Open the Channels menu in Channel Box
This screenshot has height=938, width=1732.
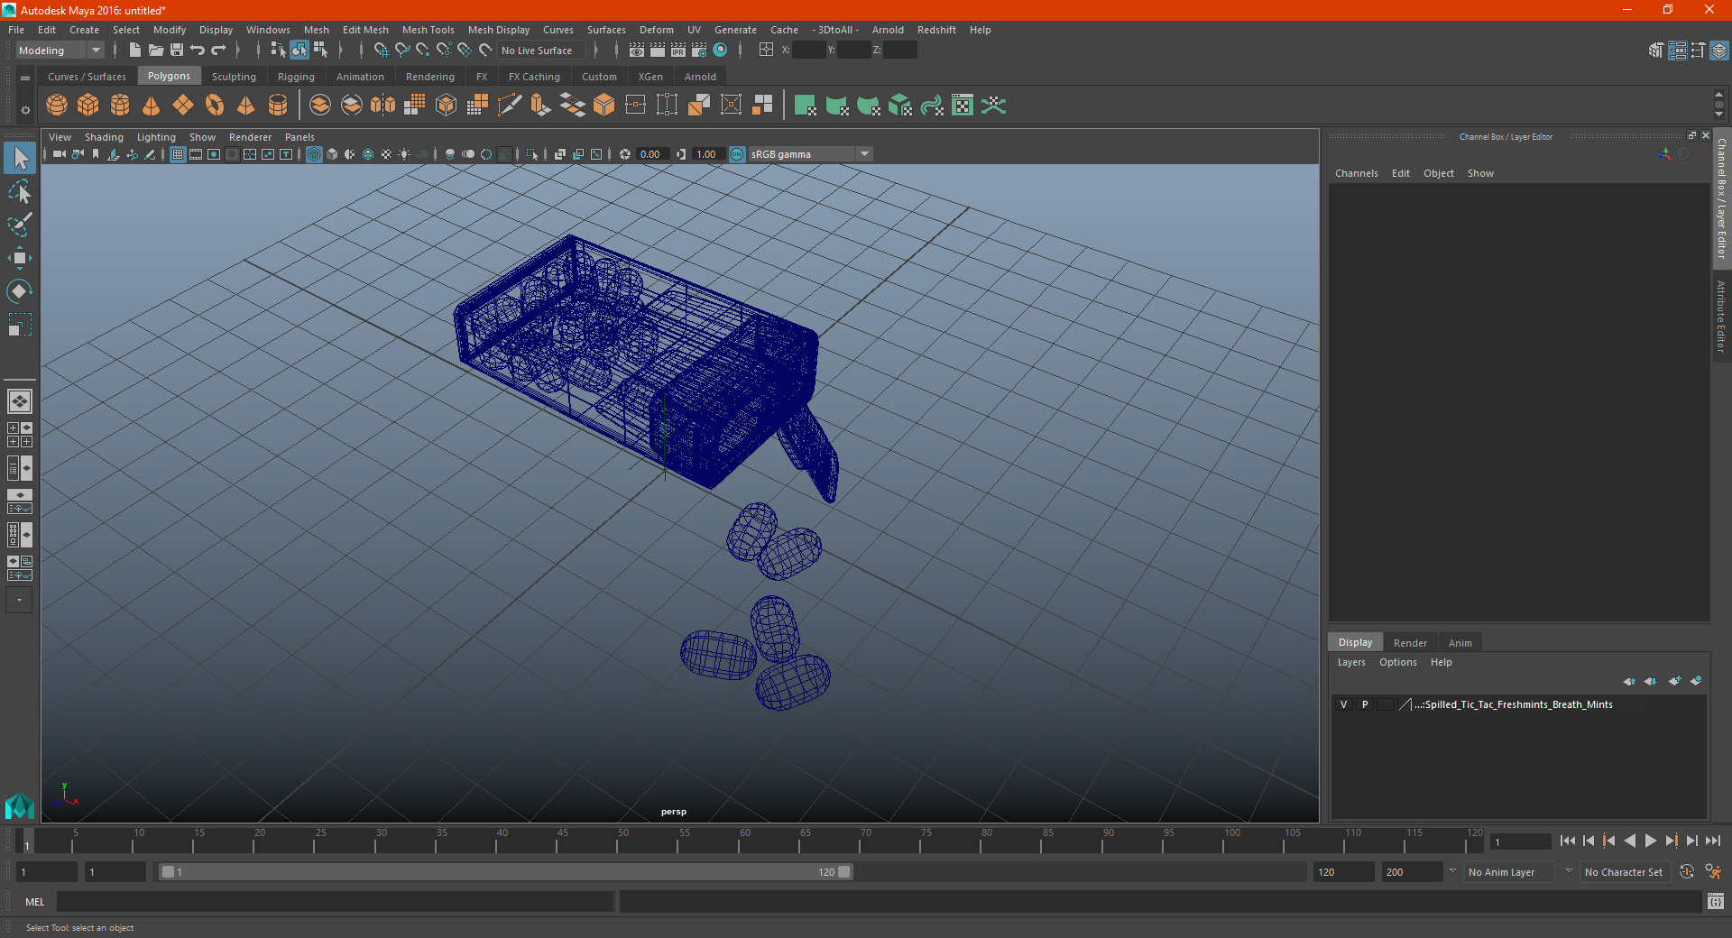(x=1356, y=173)
